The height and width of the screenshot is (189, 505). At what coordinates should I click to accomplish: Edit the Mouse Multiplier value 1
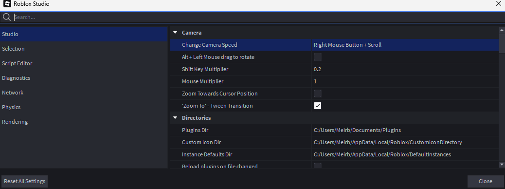pos(405,81)
